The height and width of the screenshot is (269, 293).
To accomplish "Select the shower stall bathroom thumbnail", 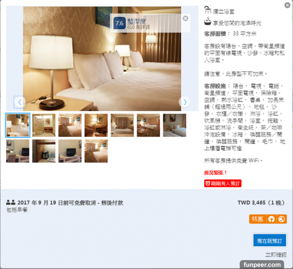I will (44, 125).
